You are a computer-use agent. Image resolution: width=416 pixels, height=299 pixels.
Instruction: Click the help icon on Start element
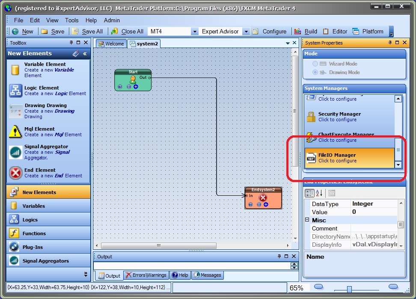(x=120, y=87)
